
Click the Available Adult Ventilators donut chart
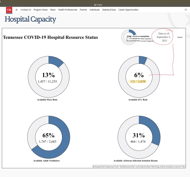[49, 137]
